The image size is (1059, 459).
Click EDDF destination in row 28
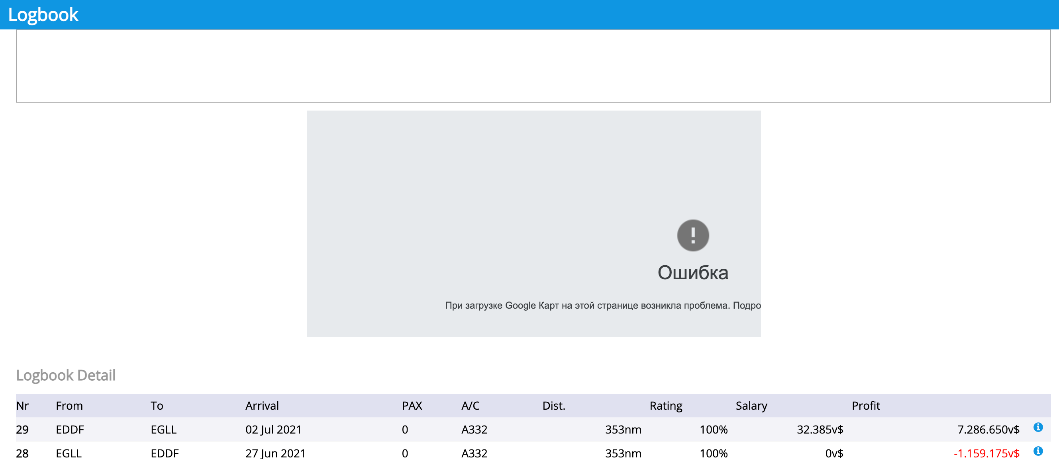click(165, 453)
